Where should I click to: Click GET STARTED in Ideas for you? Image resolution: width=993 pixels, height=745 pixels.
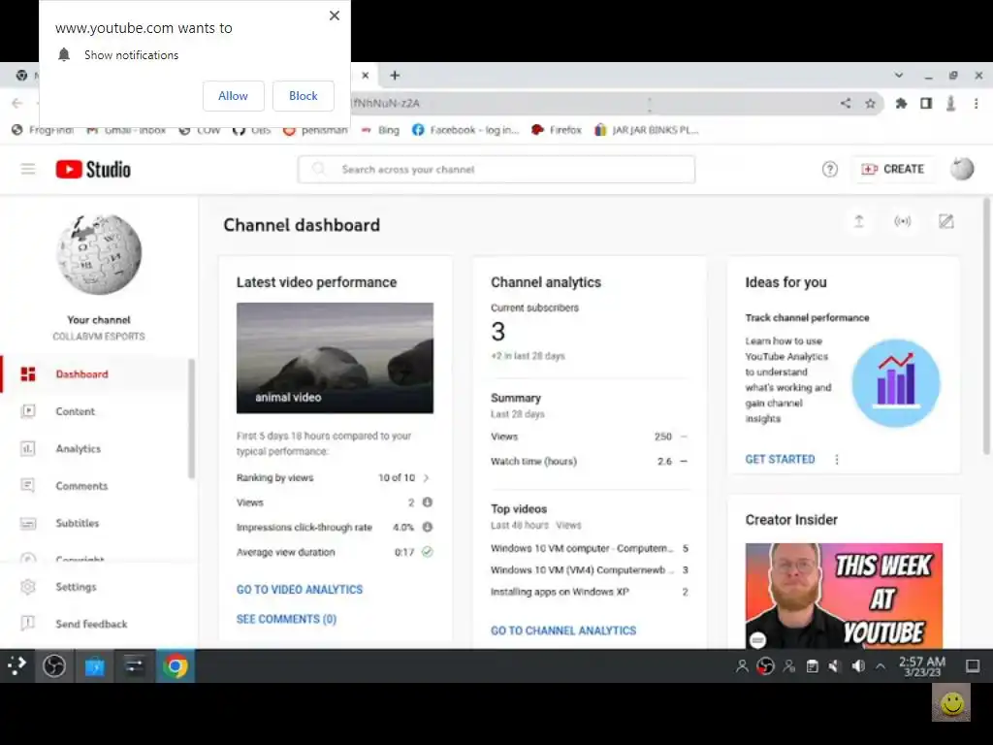tap(781, 459)
